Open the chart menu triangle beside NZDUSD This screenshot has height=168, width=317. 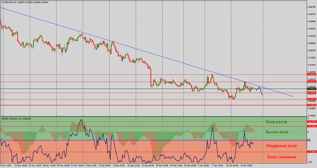(2, 2)
